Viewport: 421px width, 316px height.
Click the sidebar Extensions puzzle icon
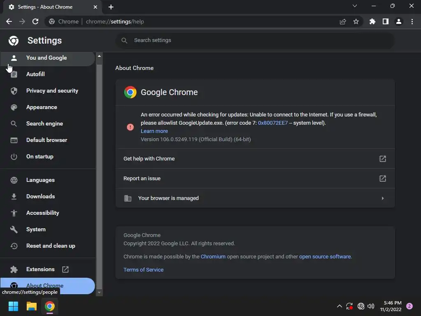point(14,269)
